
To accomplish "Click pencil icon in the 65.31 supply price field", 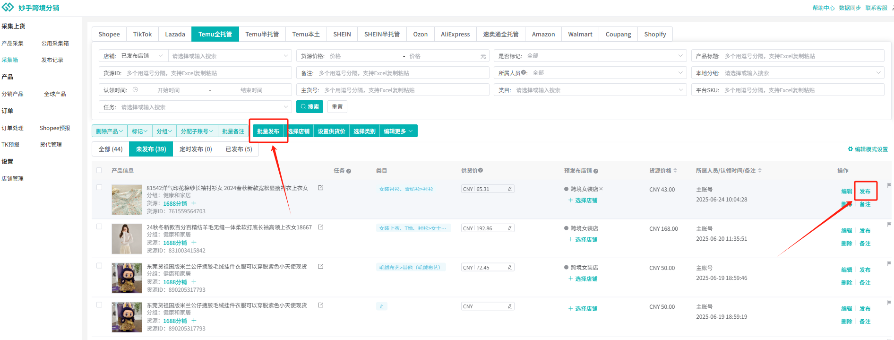I will click(510, 189).
